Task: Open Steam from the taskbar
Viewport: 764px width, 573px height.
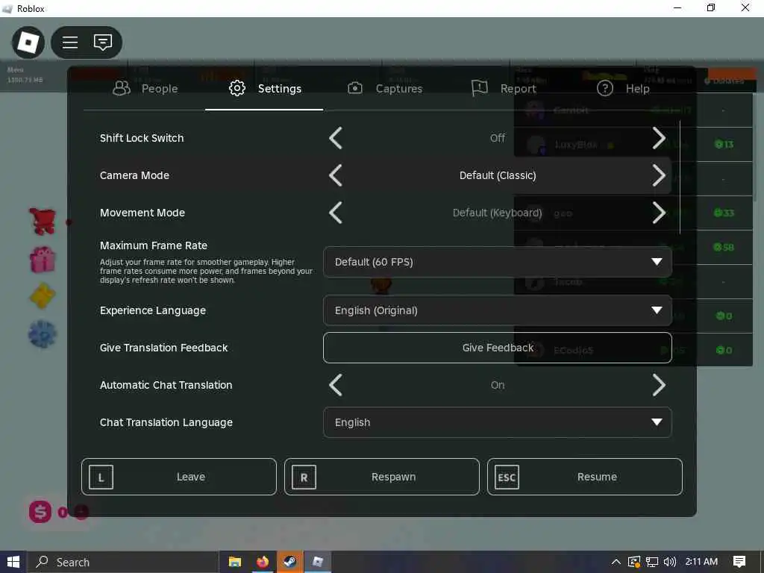Action: coord(290,562)
